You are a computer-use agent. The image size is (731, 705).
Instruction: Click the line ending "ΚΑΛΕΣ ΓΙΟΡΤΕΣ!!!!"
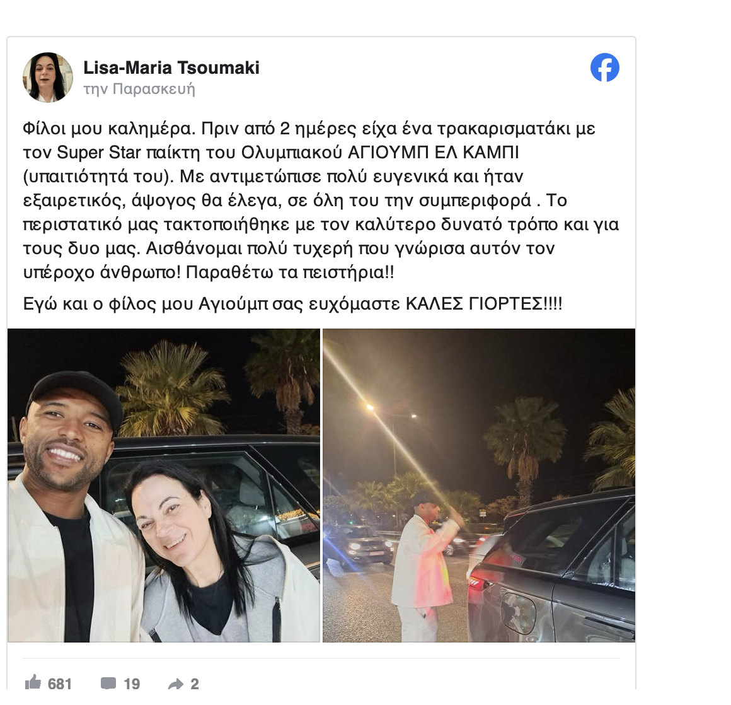pyautogui.click(x=293, y=304)
